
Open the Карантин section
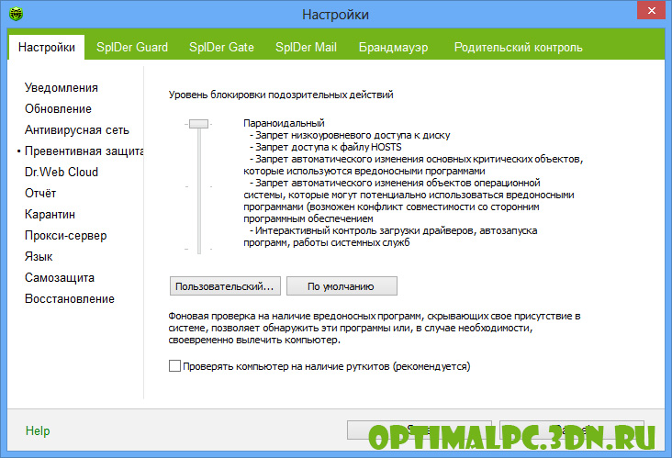point(50,214)
